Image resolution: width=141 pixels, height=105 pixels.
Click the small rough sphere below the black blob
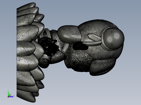click(x=44, y=63)
